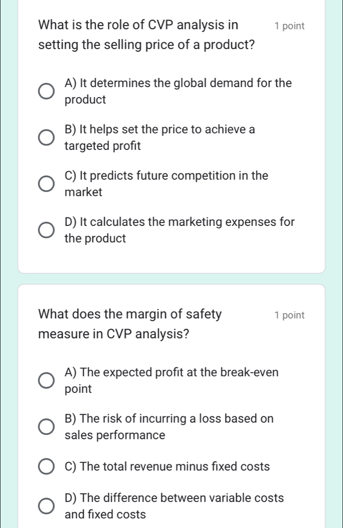Select option C about total revenue minus fixed costs
The image size is (343, 528).
click(46, 467)
